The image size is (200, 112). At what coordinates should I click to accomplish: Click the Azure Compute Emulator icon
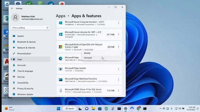[x=61, y=23]
